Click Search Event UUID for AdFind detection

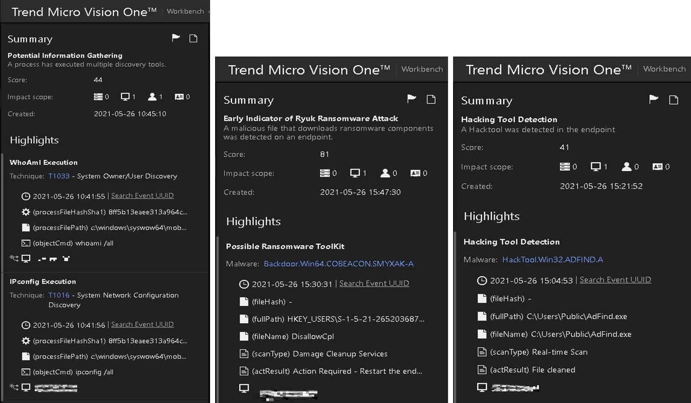pos(615,280)
